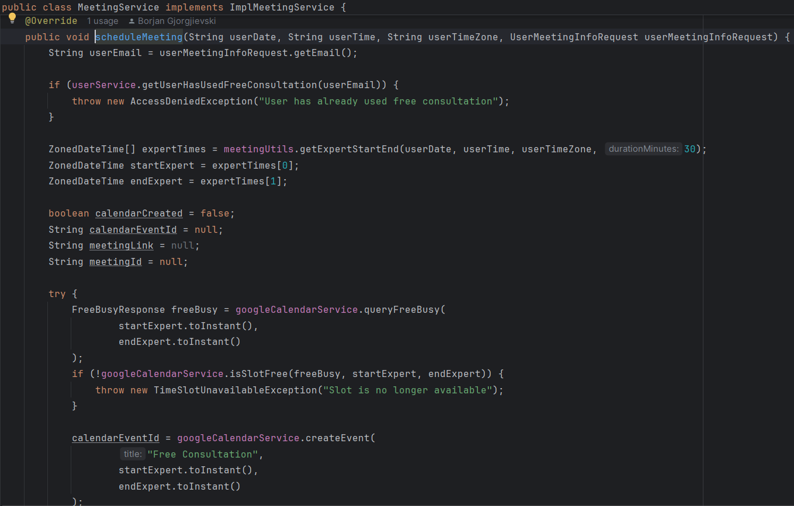Click the yellow lightbulb quick-fix icon

(x=12, y=18)
